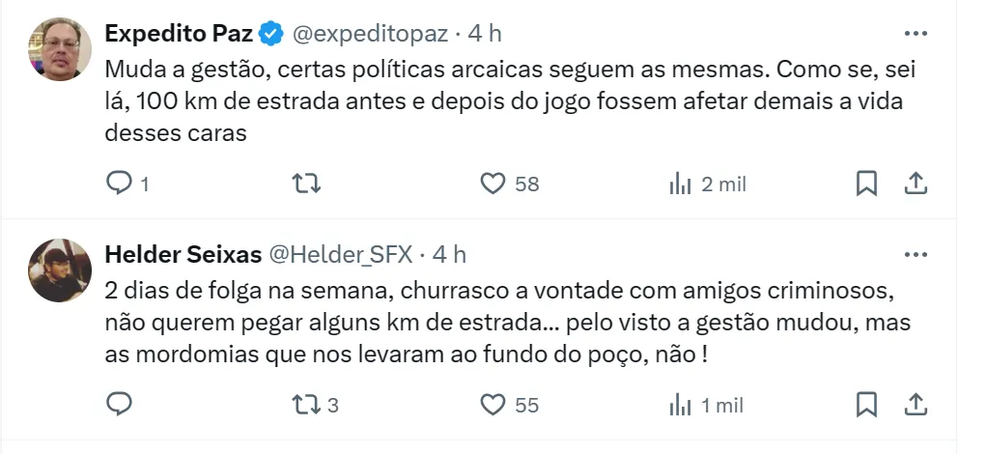Screen dimensions: 986x454
Task: Reply to Expedito Paz's tweet
Action: (117, 184)
